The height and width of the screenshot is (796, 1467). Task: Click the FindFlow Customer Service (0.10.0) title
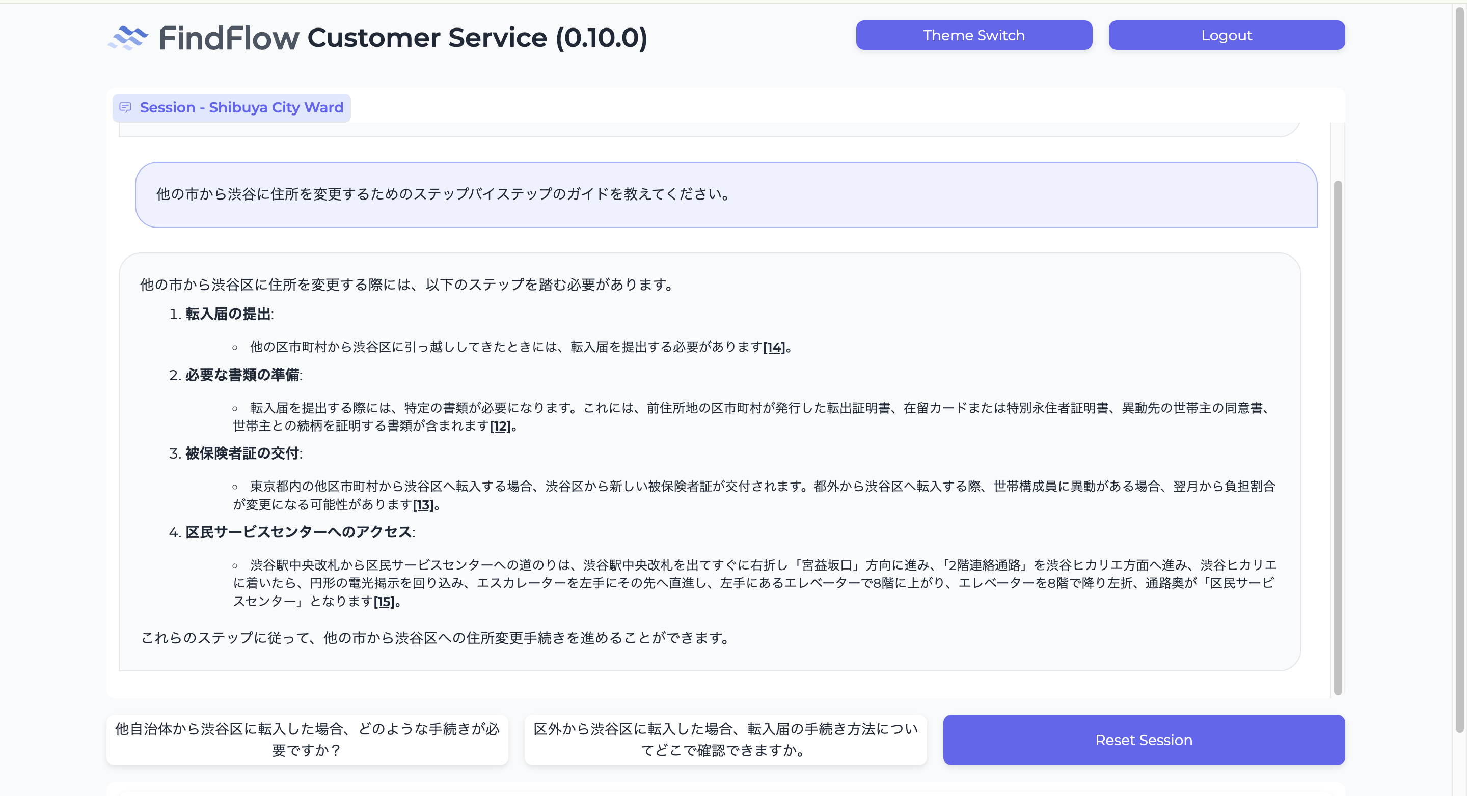[x=403, y=38]
